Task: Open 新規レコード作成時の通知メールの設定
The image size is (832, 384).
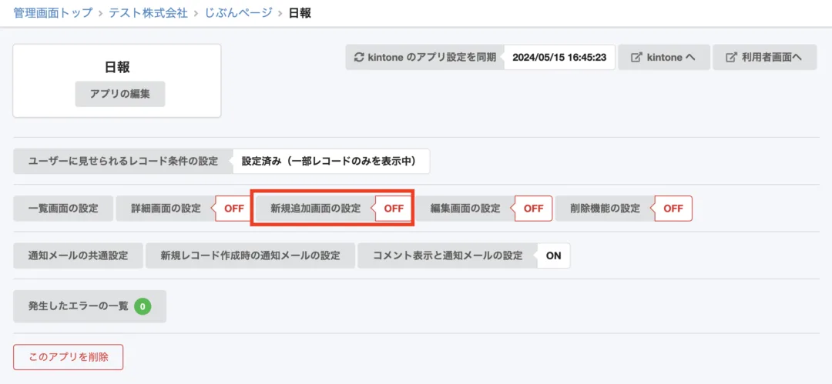Action: [x=250, y=255]
